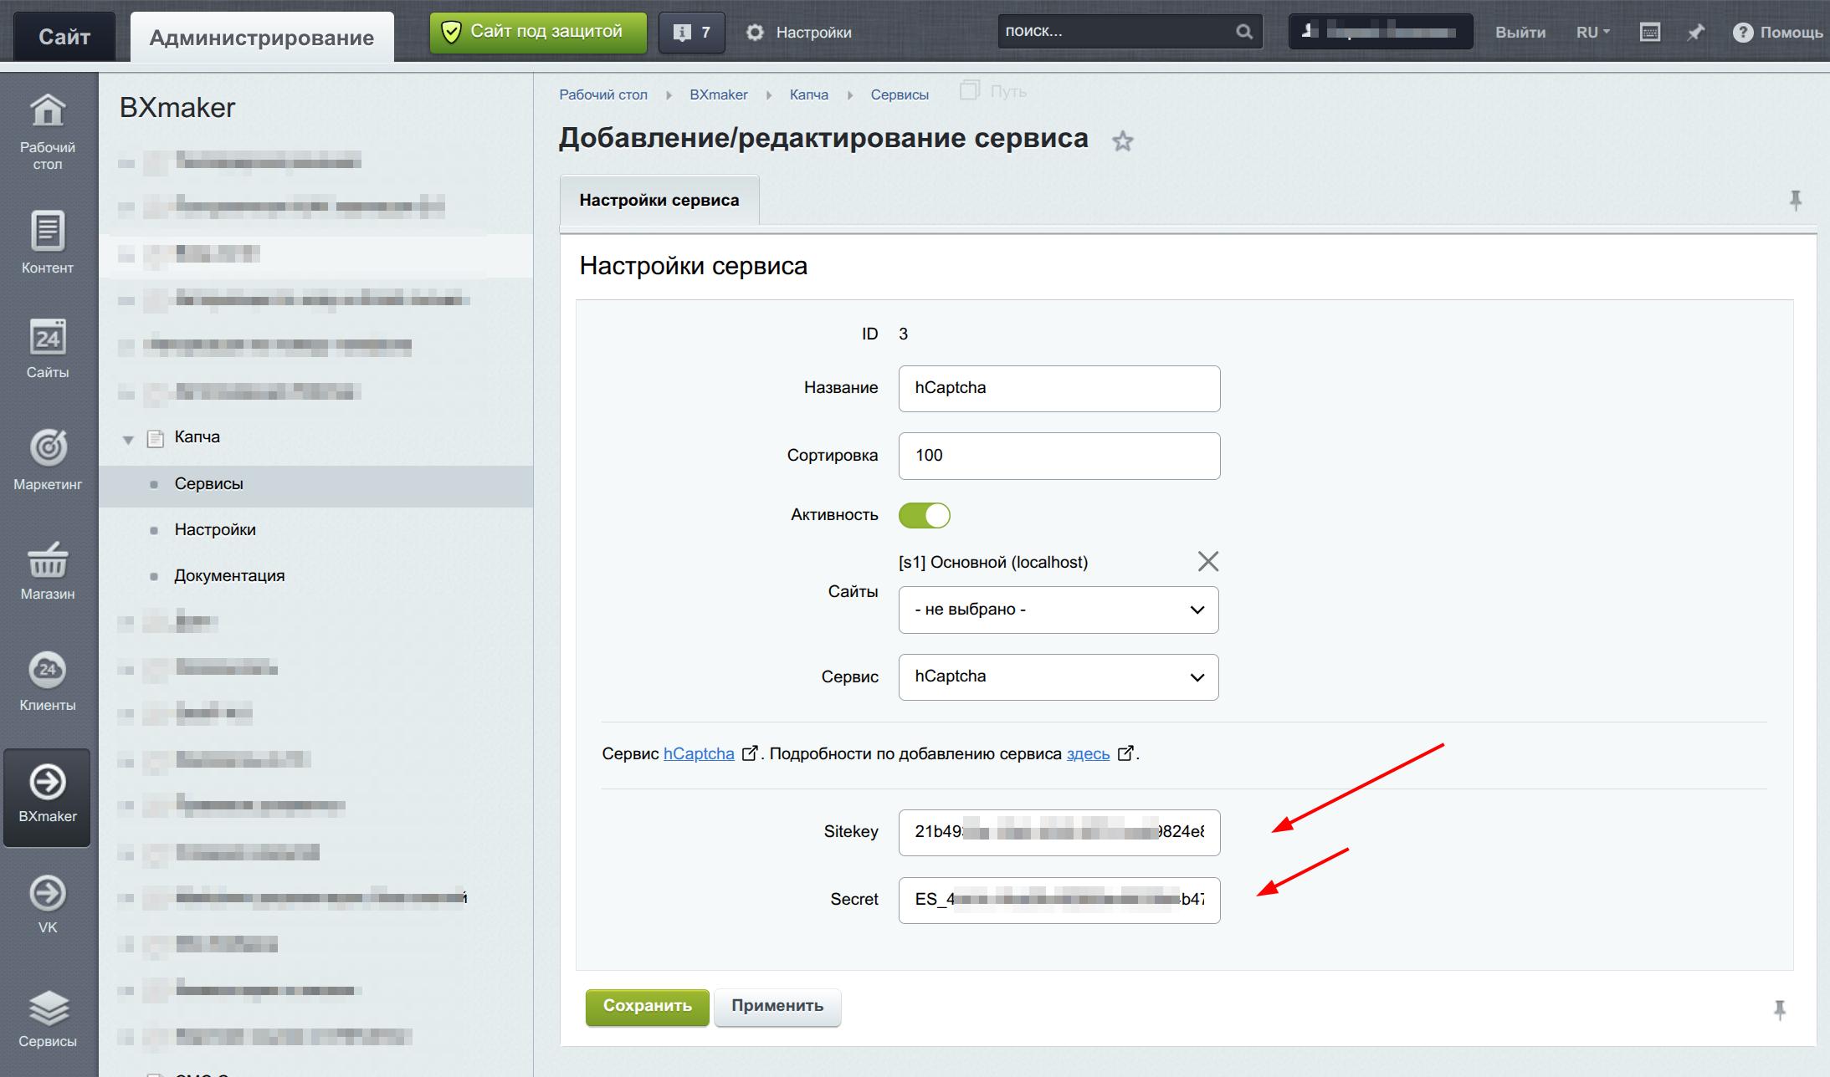Follow the hCaptcha service link
1830x1077 pixels.
click(x=699, y=753)
